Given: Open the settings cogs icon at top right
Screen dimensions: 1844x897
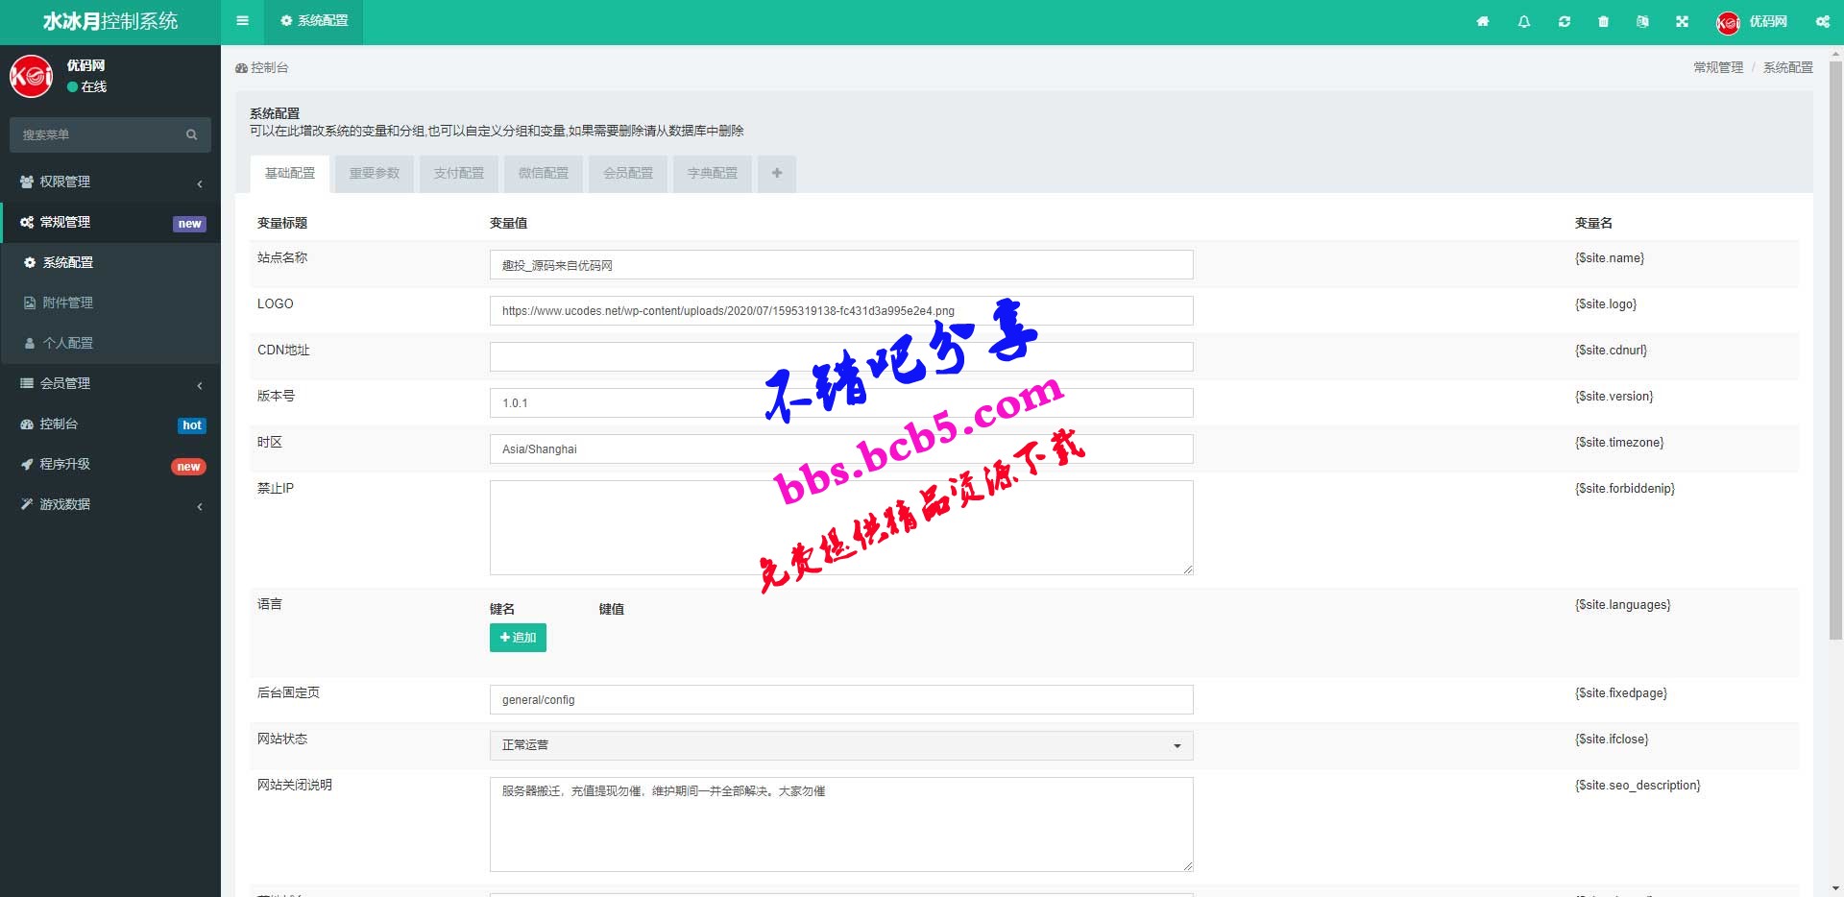Looking at the screenshot, I should (1822, 21).
